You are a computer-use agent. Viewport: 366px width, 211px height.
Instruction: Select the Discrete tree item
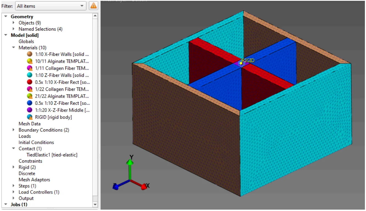coord(27,174)
